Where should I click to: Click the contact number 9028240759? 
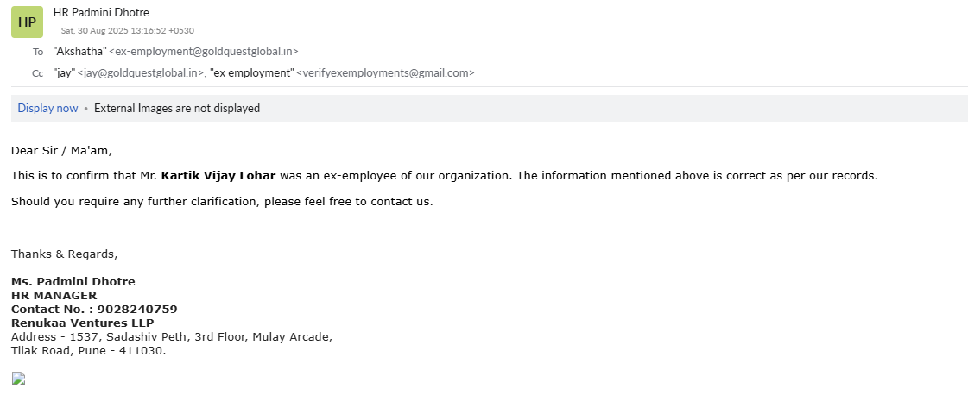[x=137, y=309]
